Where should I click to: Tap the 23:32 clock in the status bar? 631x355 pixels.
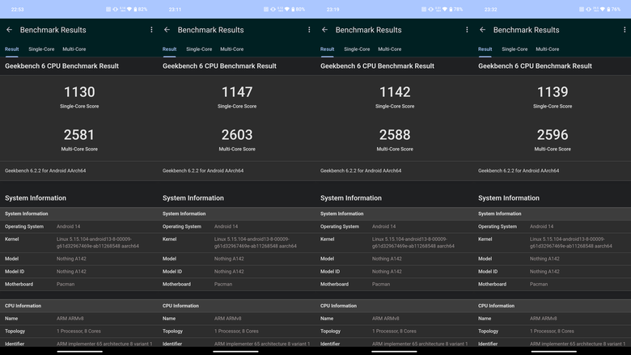tap(490, 9)
